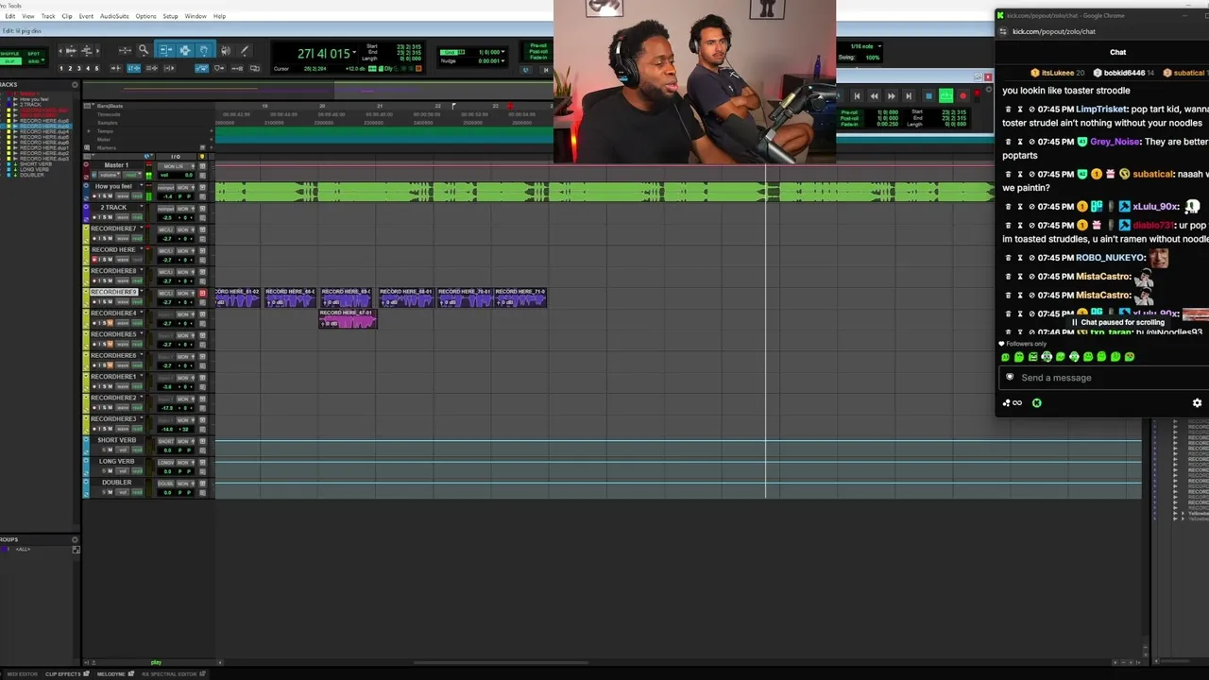Image resolution: width=1209 pixels, height=680 pixels.
Task: Open Master 1 volume view dropdown
Action: point(110,175)
